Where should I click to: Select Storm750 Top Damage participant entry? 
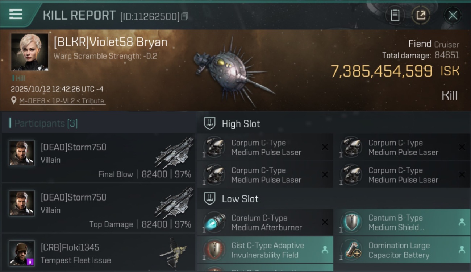tap(98, 208)
